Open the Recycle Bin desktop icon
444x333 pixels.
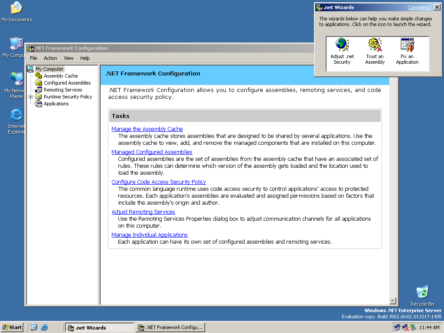click(x=422, y=292)
